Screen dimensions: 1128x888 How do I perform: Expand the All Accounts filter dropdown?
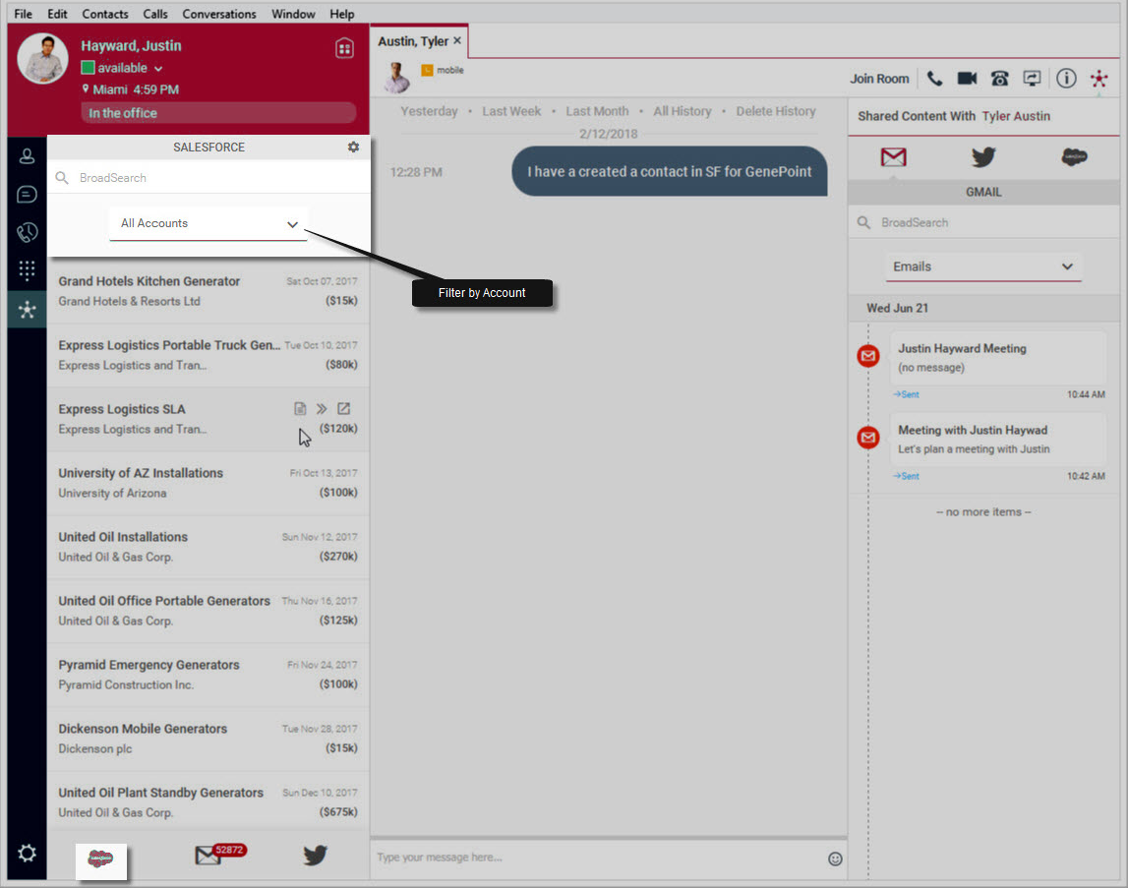tap(208, 224)
